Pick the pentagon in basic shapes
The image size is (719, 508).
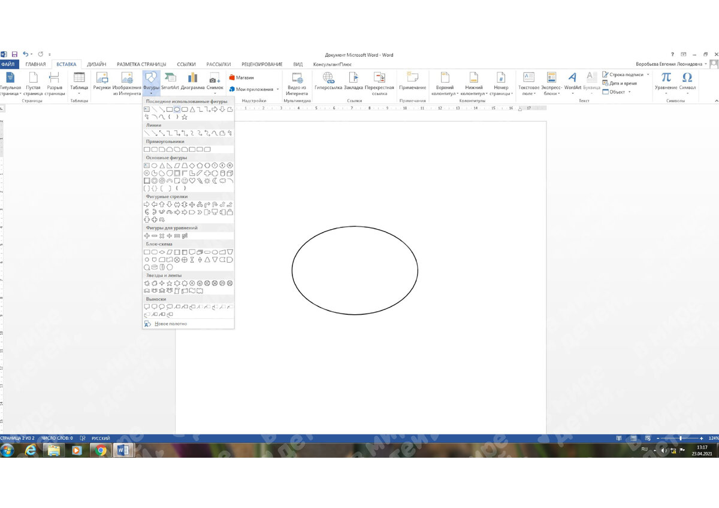pos(200,165)
